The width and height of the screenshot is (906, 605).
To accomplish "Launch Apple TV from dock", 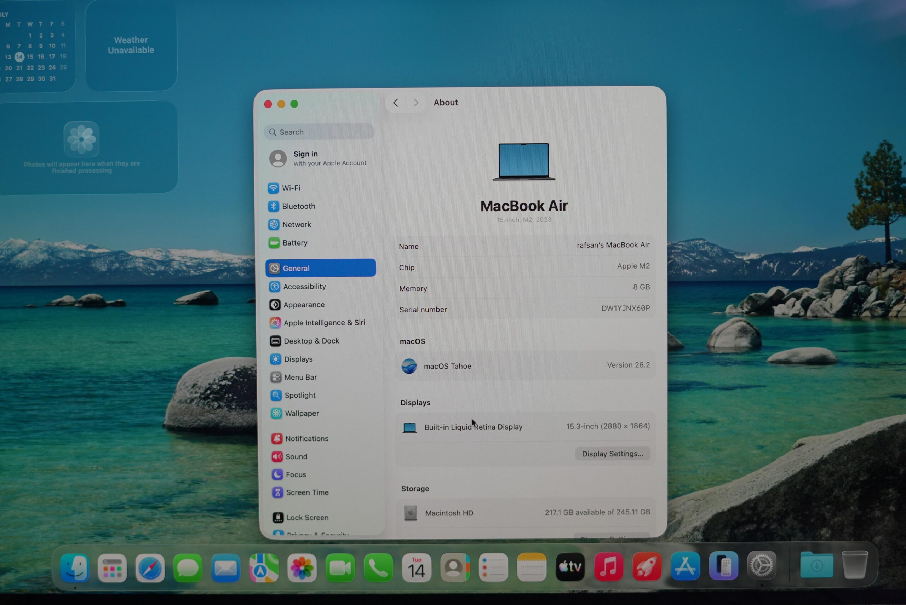I will click(570, 566).
